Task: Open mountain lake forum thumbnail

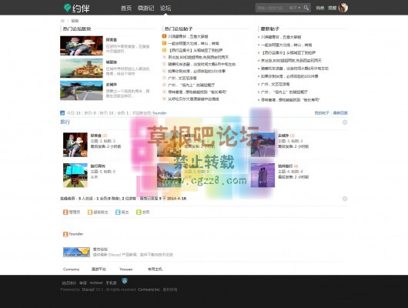Action: (x=169, y=176)
